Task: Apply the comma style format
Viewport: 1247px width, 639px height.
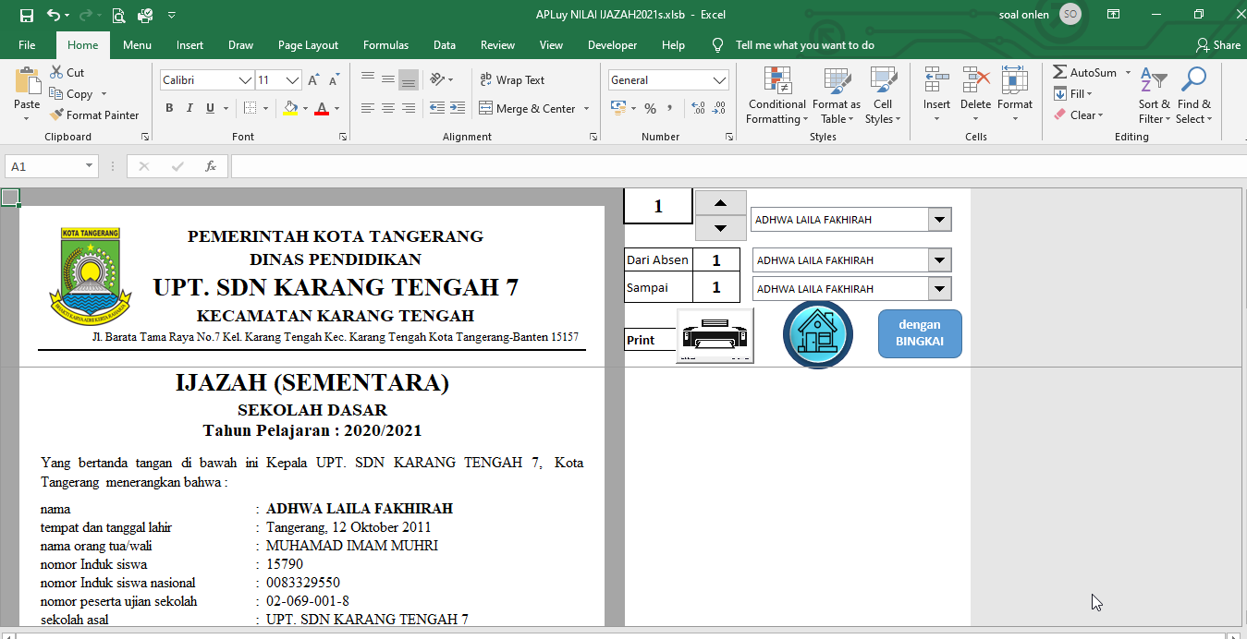Action: [x=669, y=108]
